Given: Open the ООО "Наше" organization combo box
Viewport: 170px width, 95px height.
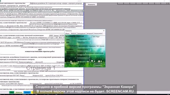Looking at the screenshot, I should click(98, 37).
